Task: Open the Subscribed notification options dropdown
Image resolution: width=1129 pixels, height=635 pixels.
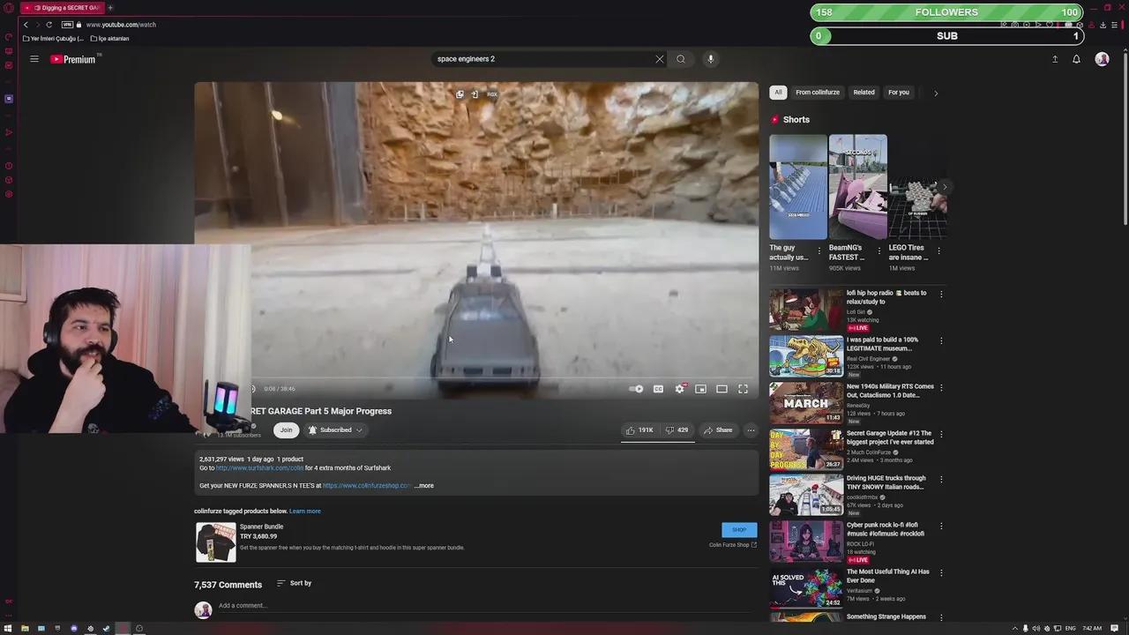Action: coord(358,430)
